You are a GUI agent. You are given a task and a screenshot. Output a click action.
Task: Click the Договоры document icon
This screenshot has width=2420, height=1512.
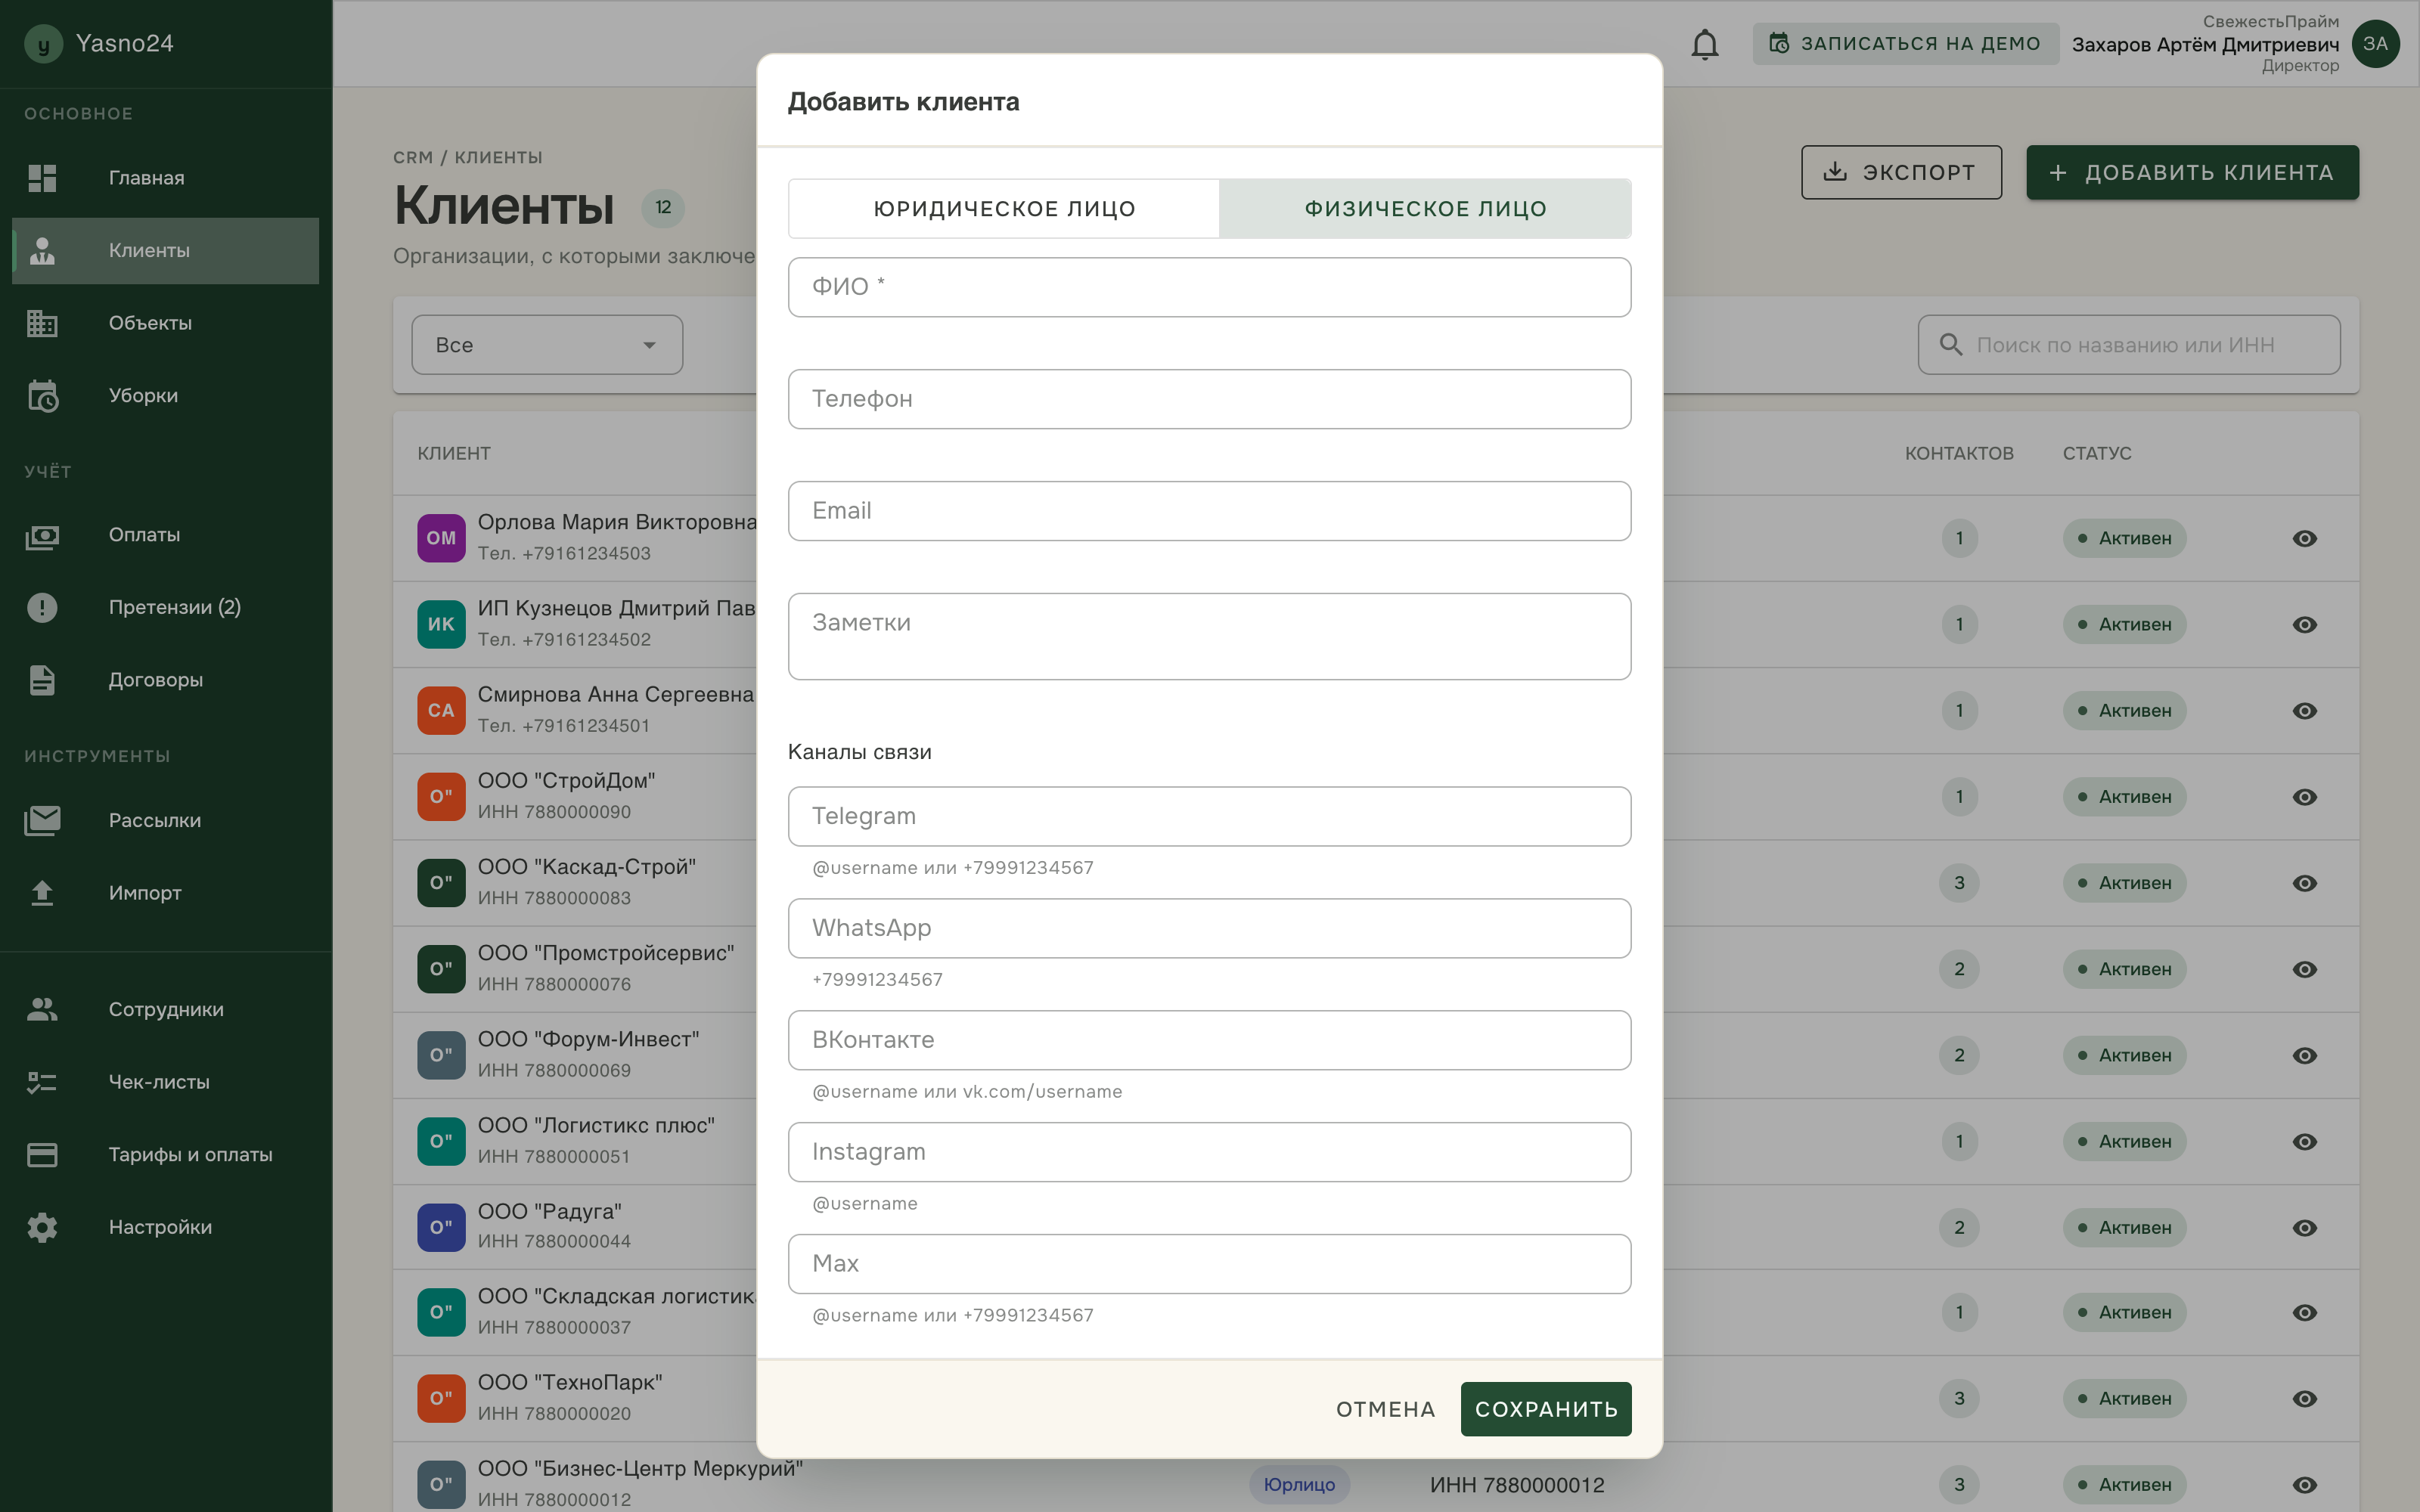pos(42,680)
